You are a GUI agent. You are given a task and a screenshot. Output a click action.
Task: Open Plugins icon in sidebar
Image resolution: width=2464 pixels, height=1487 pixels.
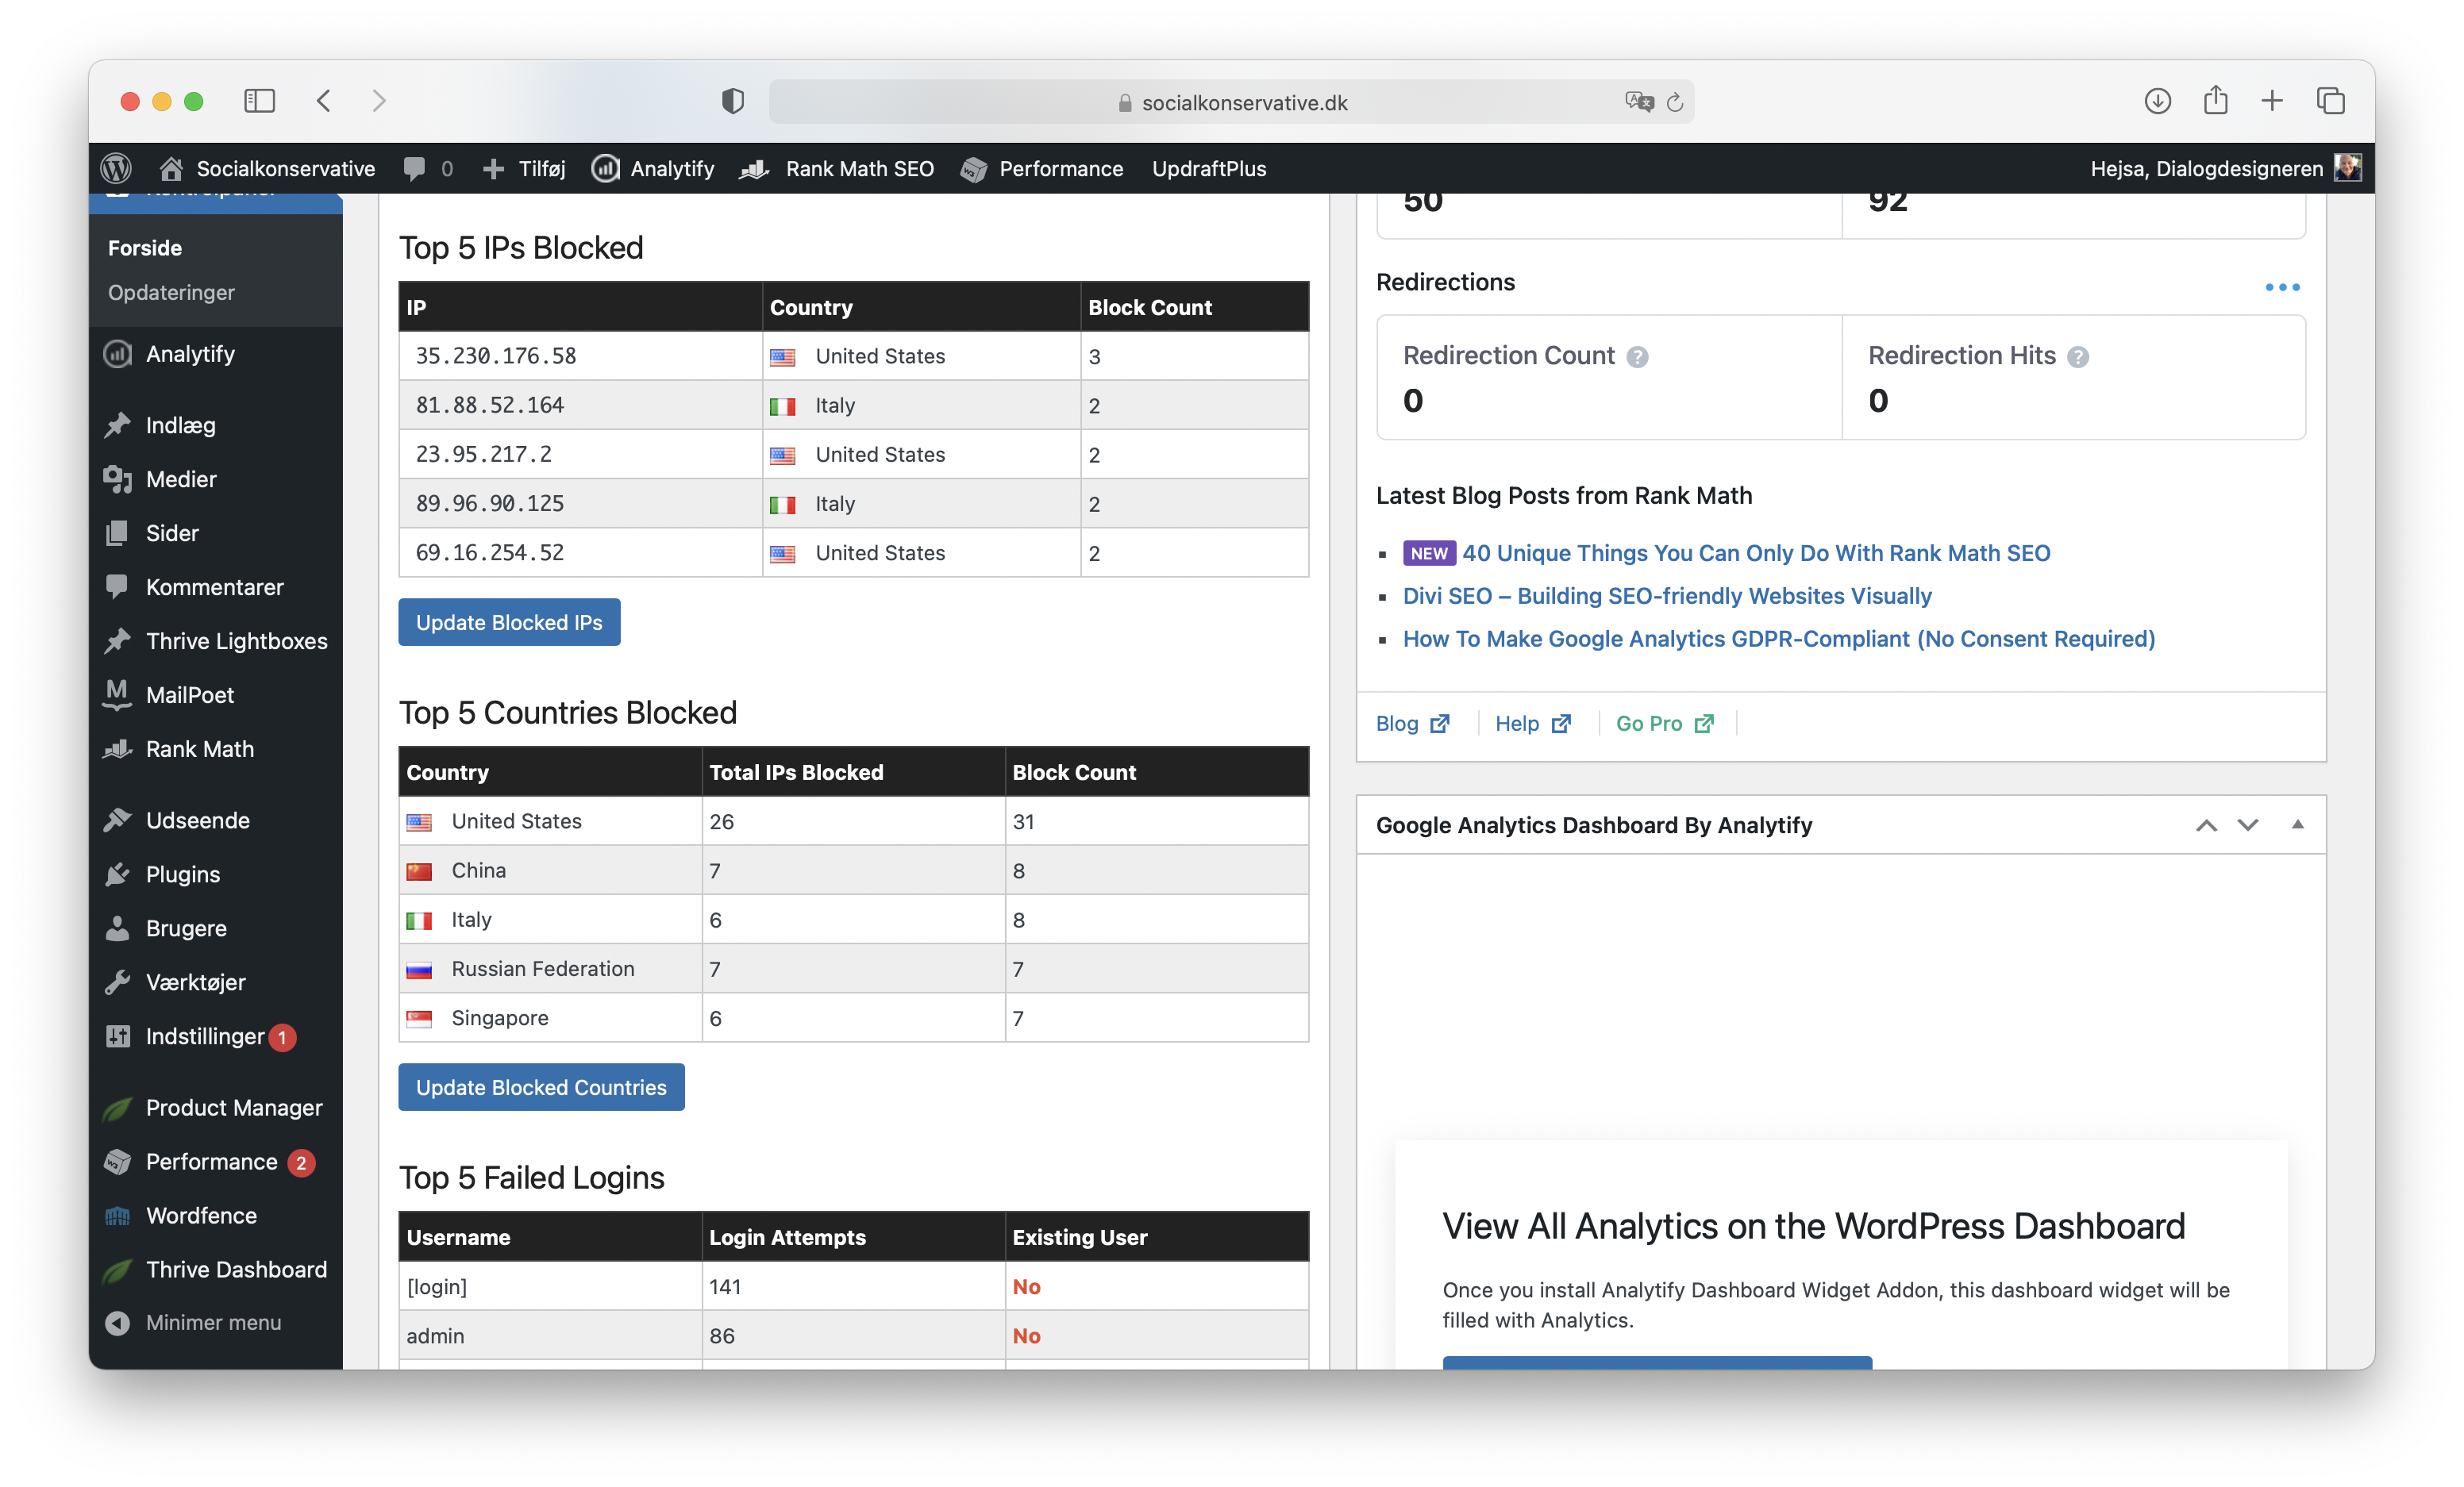tap(117, 874)
